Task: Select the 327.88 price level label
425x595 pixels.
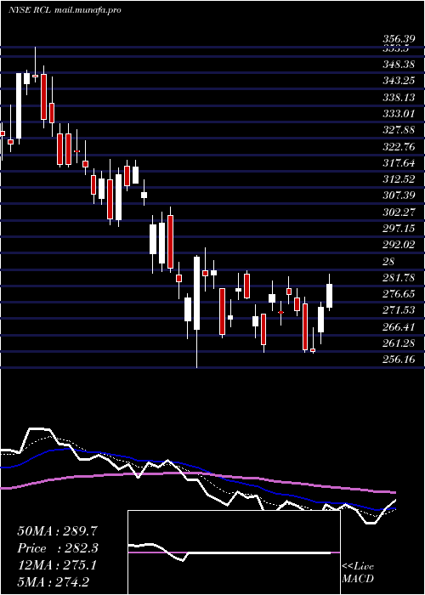Action: 399,130
